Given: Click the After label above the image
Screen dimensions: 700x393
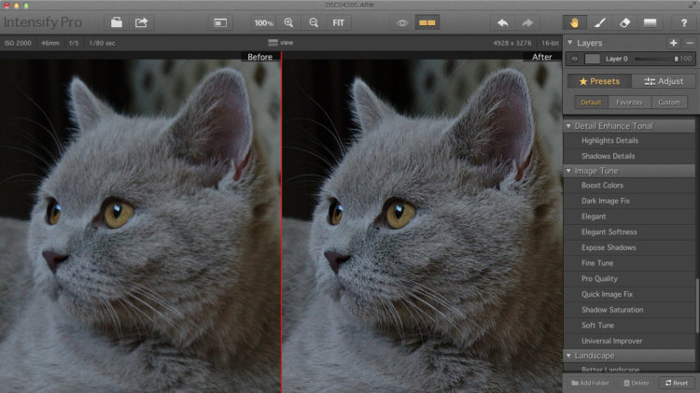Looking at the screenshot, I should point(542,57).
